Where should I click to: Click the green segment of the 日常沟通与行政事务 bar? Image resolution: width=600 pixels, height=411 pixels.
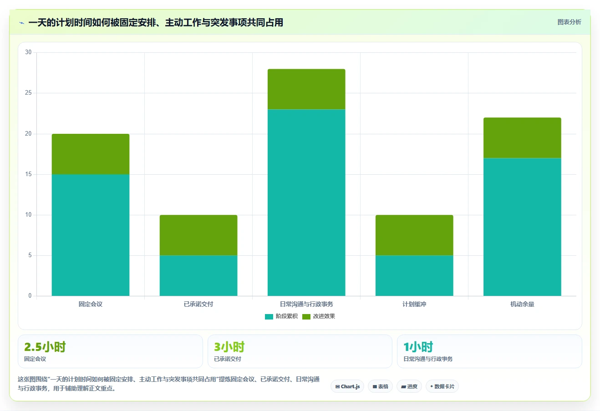306,89
